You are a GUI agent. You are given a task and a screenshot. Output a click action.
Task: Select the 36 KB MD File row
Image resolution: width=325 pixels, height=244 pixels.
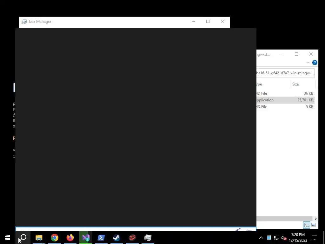(x=285, y=93)
